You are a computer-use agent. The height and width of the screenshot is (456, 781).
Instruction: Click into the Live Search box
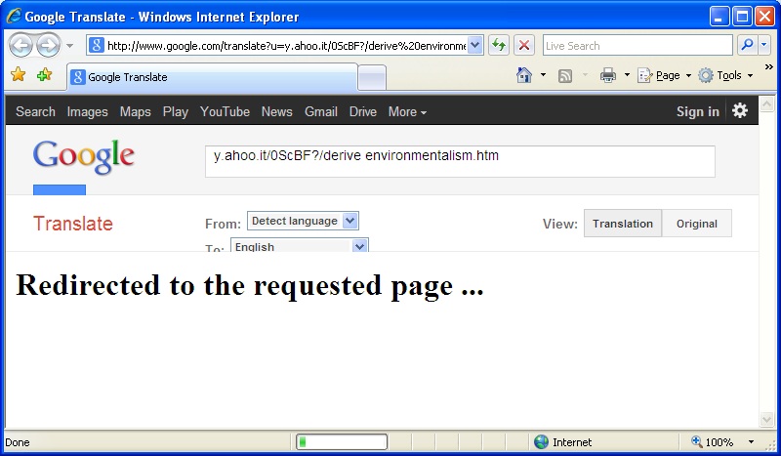click(x=637, y=46)
